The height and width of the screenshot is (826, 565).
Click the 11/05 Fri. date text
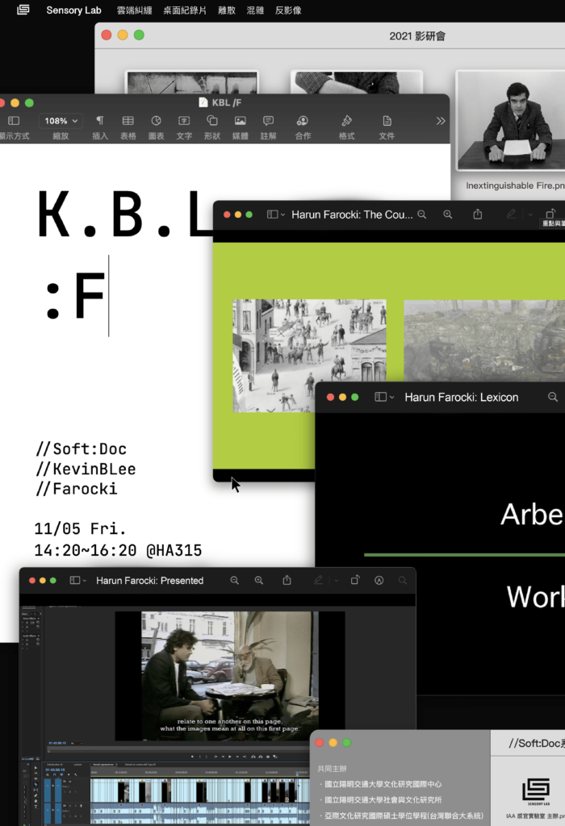point(80,528)
